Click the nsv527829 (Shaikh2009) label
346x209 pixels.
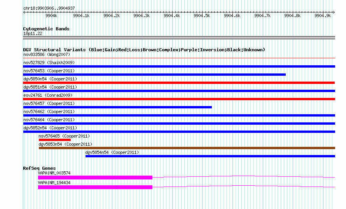49,63
